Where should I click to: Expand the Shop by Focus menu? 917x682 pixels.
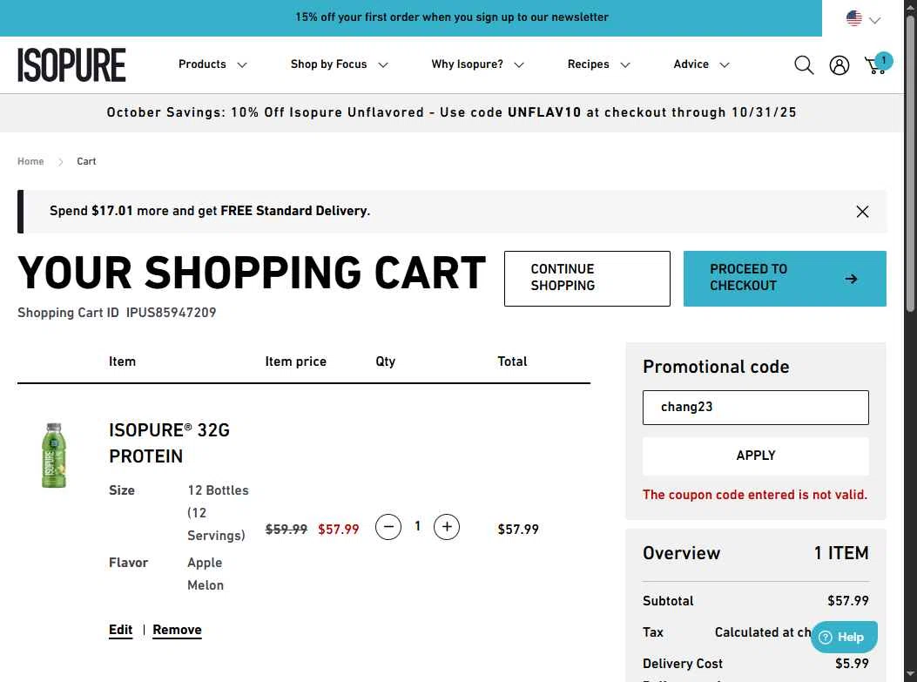pos(340,64)
